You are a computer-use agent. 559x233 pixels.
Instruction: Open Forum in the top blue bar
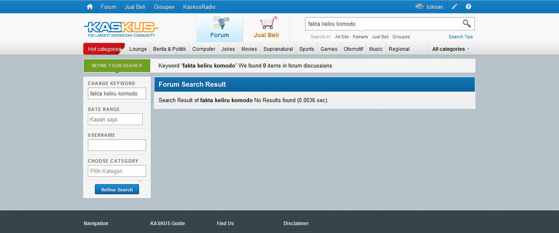point(108,7)
